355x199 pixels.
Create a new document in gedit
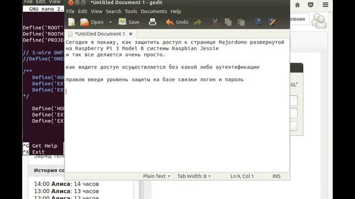coord(72,22)
